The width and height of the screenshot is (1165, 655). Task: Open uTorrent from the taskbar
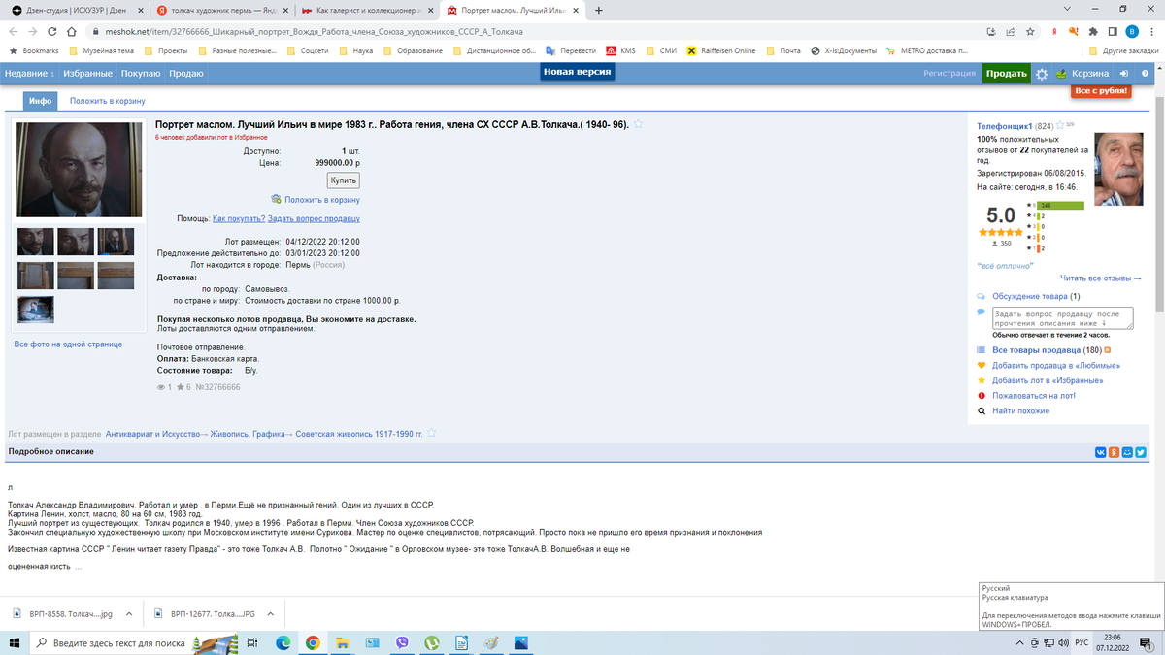click(432, 642)
